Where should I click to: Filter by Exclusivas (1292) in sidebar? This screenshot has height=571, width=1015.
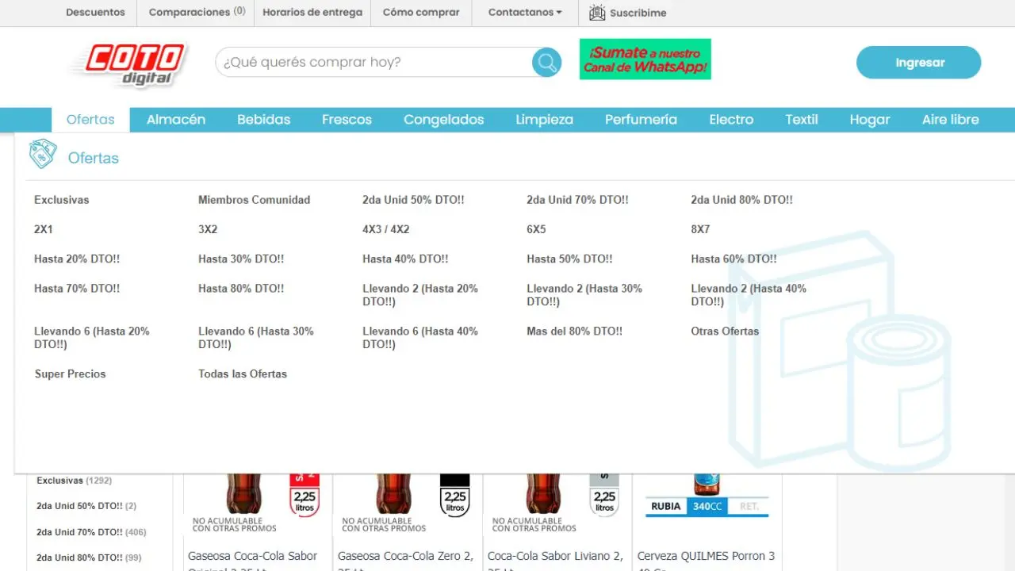(x=74, y=481)
